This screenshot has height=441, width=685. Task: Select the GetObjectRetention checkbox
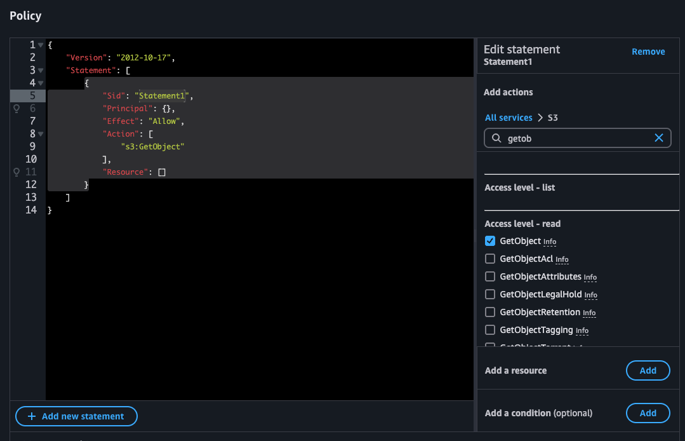pos(490,312)
